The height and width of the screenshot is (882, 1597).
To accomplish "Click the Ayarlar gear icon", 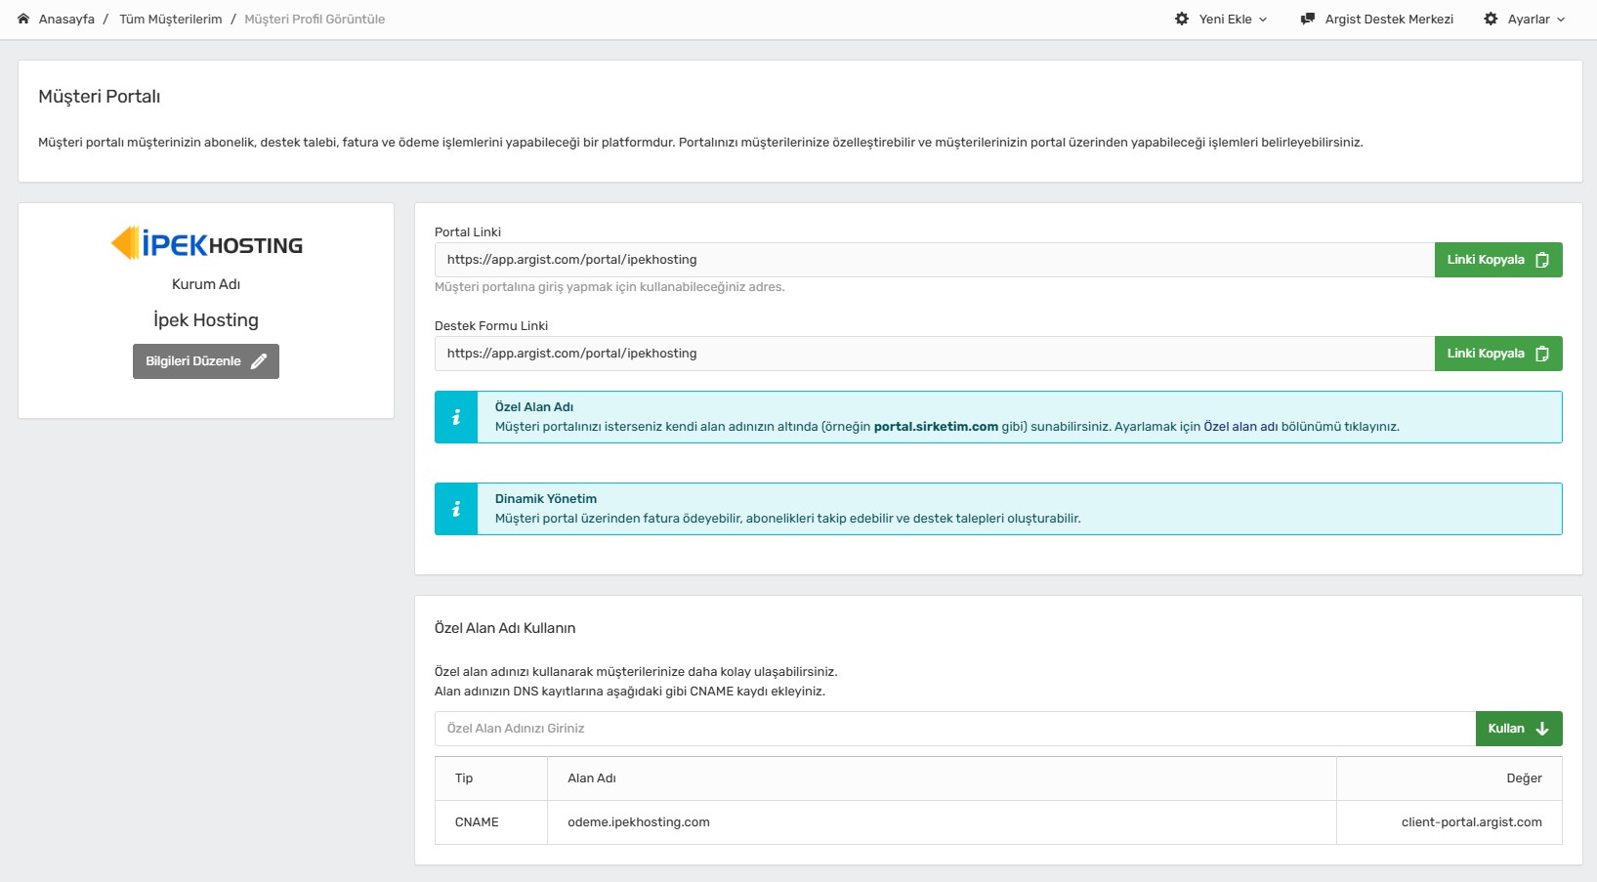I will (1491, 19).
